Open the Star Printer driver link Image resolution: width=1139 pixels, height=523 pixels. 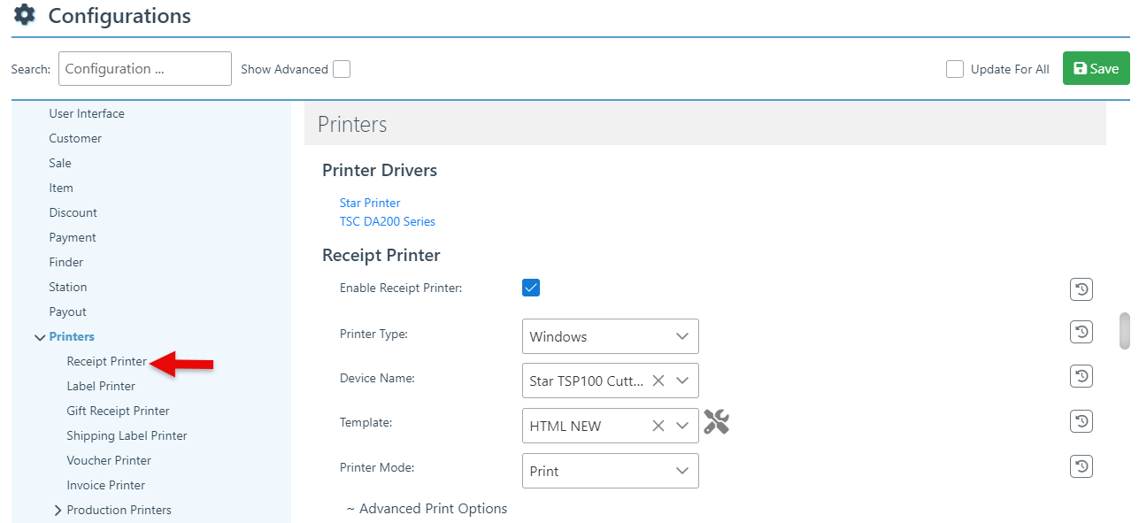click(x=370, y=203)
